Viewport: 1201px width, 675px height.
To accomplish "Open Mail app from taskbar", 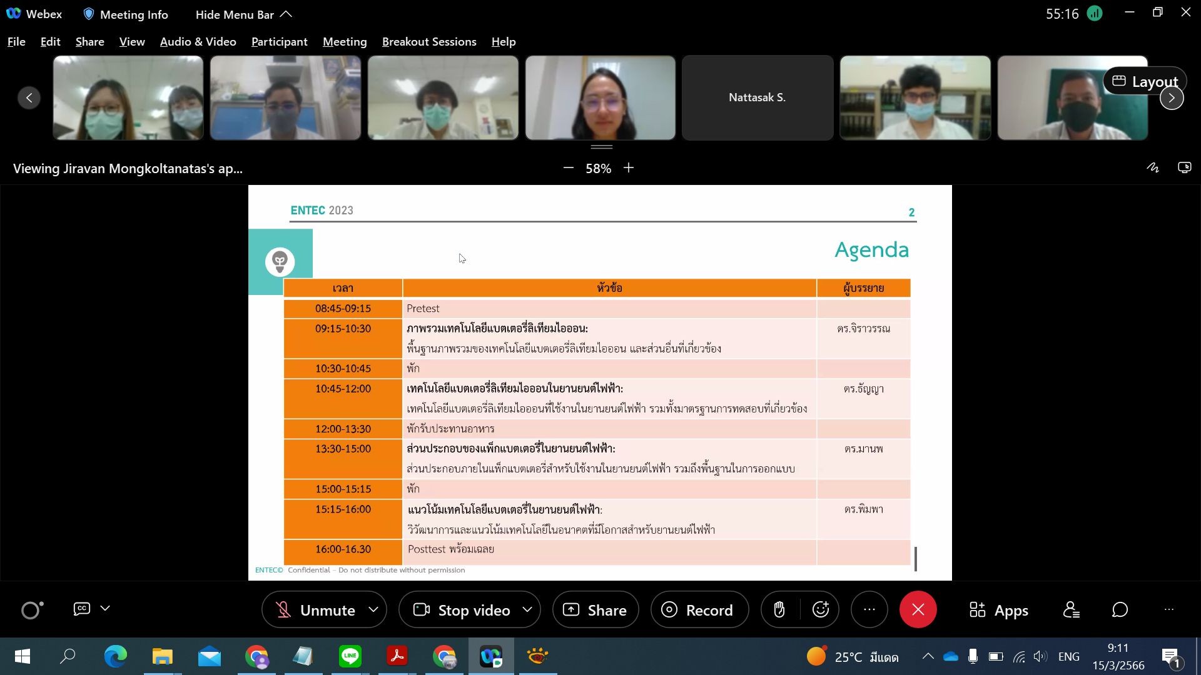I will (x=210, y=656).
